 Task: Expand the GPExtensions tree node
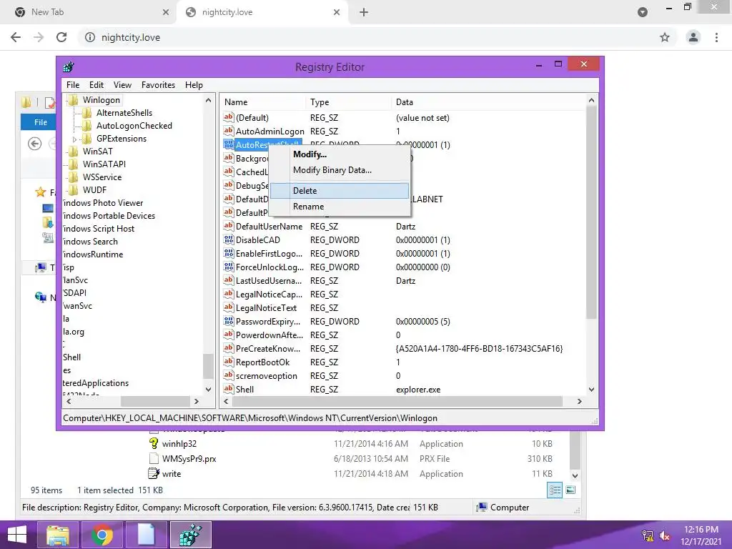[x=74, y=139]
